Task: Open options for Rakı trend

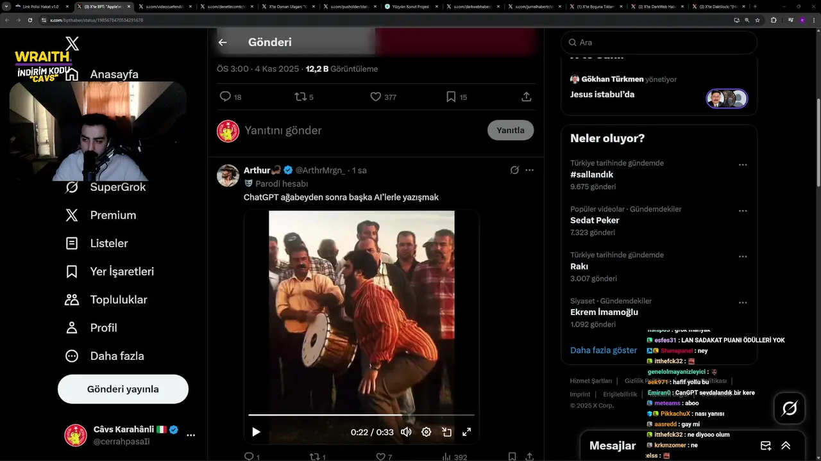Action: tap(743, 257)
